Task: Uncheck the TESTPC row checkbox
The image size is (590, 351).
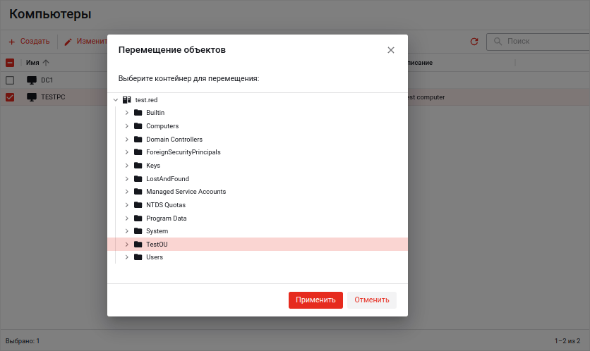Action: 10,97
